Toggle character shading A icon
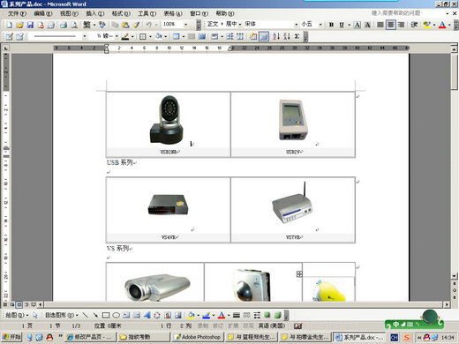459x344 pixels. (x=367, y=25)
